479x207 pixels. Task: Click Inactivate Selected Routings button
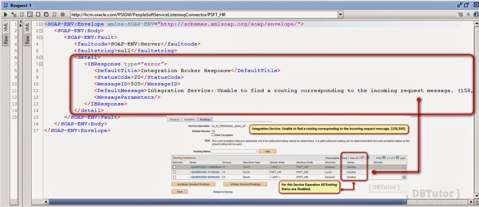click(x=194, y=184)
